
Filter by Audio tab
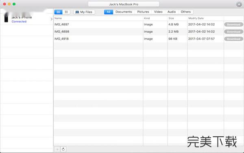pyautogui.click(x=172, y=12)
